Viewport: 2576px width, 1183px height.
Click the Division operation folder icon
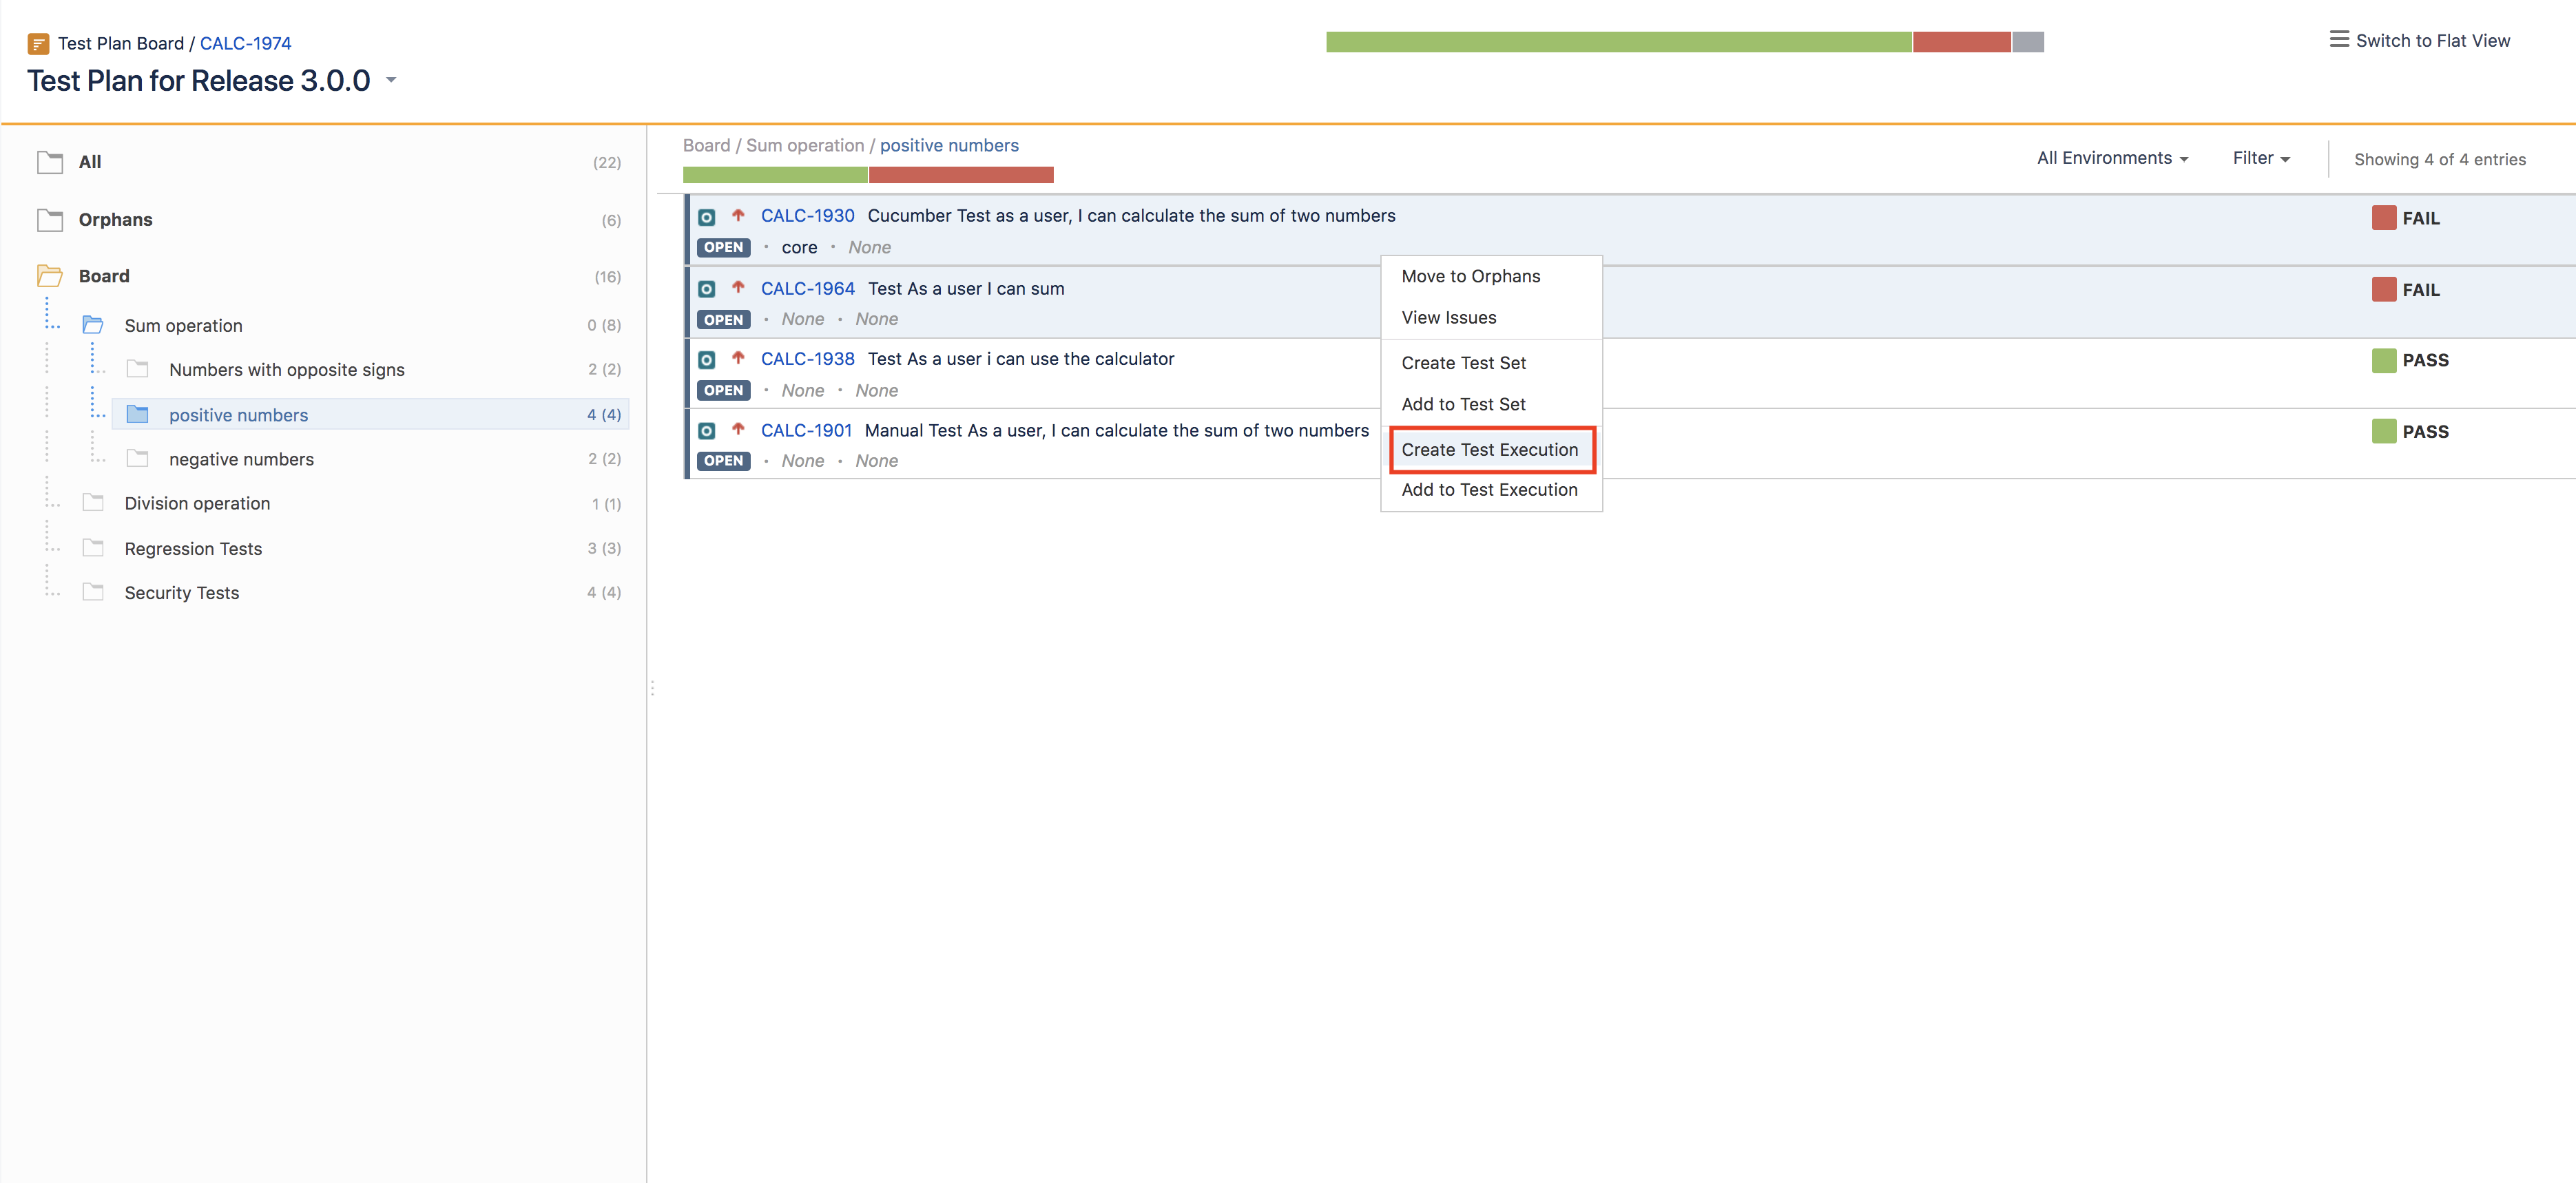[93, 503]
